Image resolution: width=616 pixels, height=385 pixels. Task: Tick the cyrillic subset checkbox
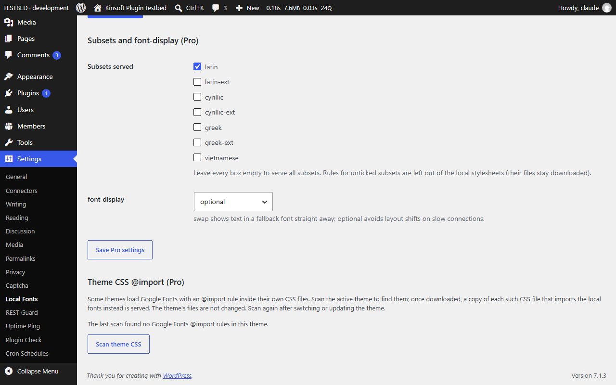[x=197, y=97]
